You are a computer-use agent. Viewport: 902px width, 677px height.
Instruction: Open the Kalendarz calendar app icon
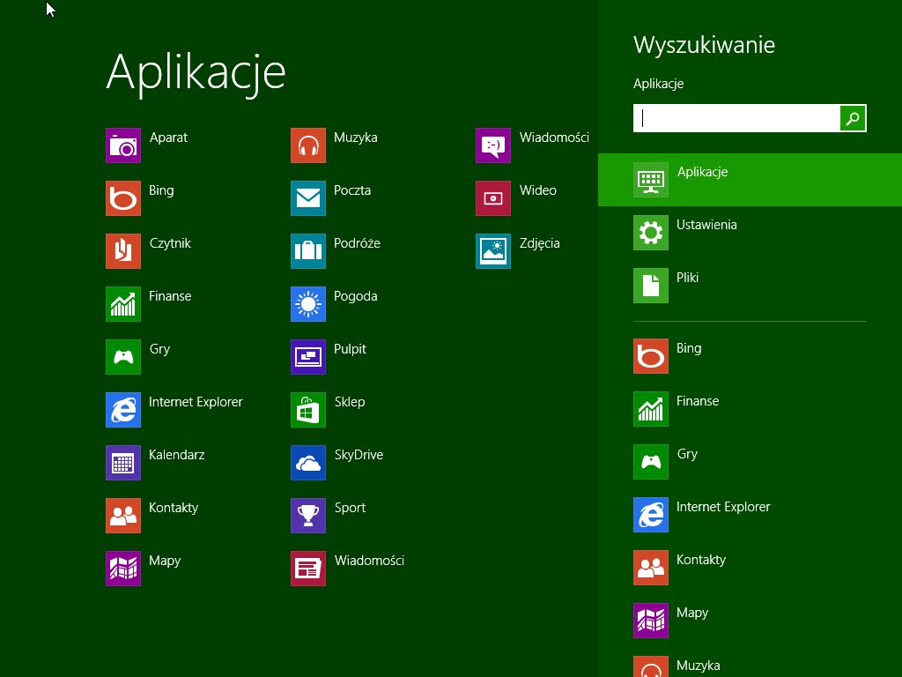(123, 463)
